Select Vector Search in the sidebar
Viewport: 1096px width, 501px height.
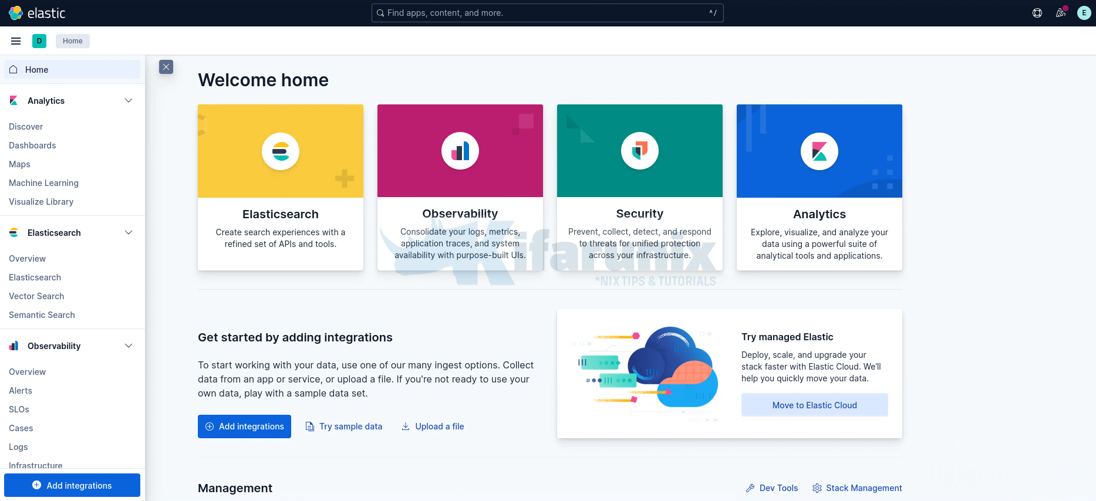click(x=36, y=296)
